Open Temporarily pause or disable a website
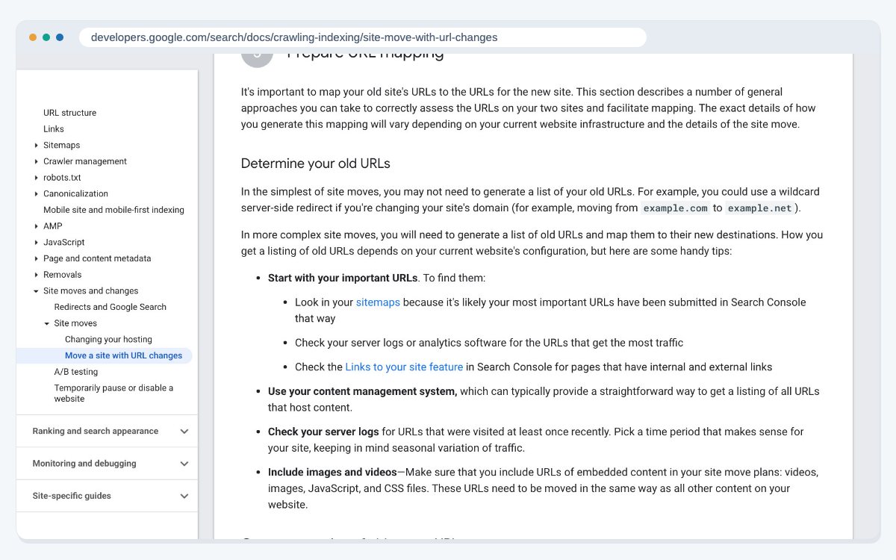The width and height of the screenshot is (896, 560). tap(113, 393)
